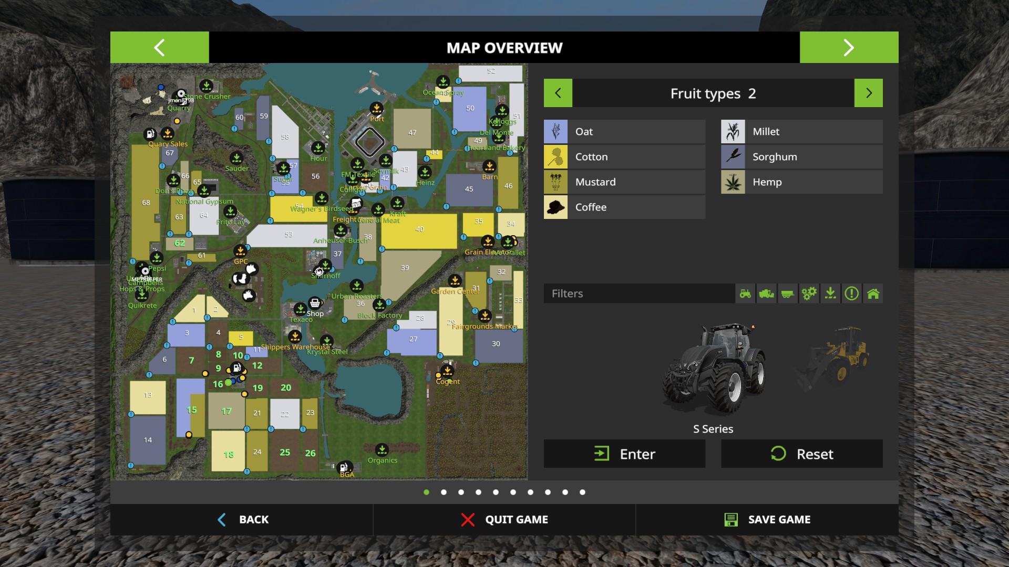Toggle the trailer map filter
Screen dimensions: 1009x567
tap(787, 293)
